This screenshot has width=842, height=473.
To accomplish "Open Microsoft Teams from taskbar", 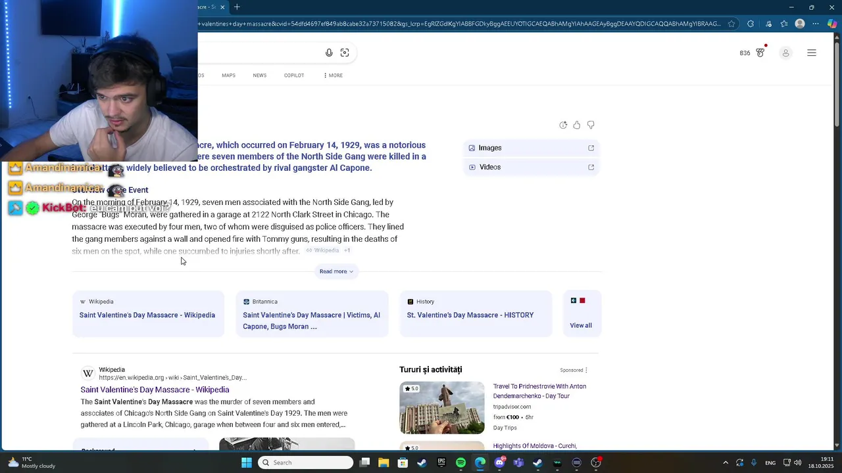I will click(x=518, y=462).
